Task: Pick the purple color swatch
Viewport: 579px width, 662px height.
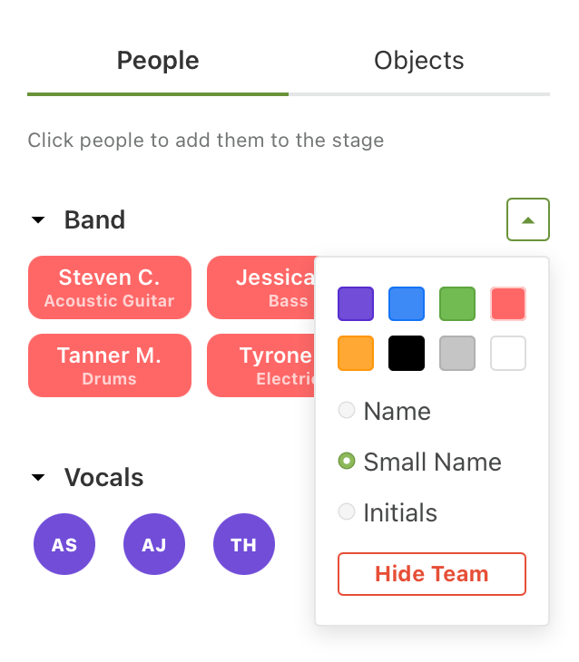Action: click(356, 304)
